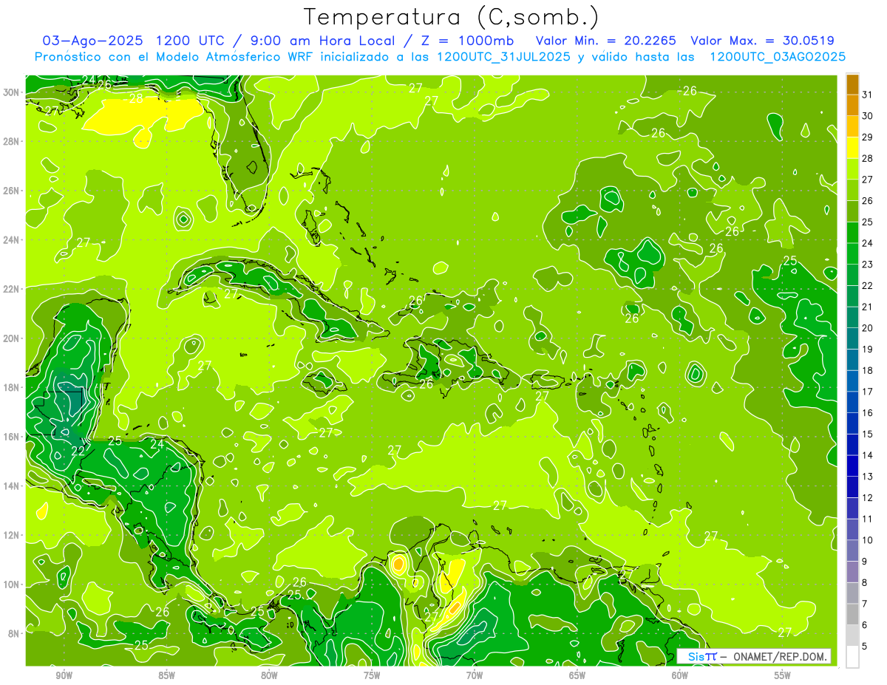Image resolution: width=887 pixels, height=685 pixels.
Task: Pick the dark blue legend swatch between 12 and 13
Action: point(852,488)
